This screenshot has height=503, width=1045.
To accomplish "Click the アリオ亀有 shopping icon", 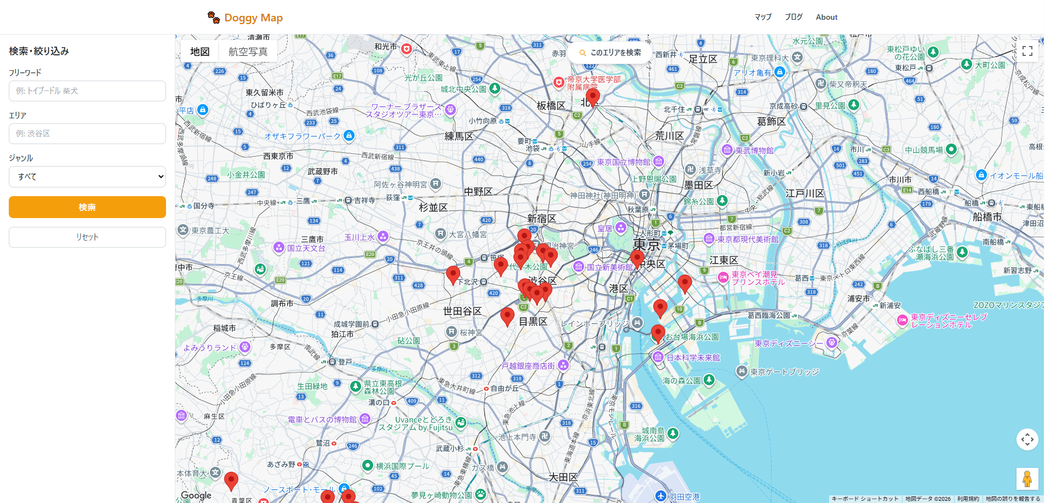I will point(780,72).
